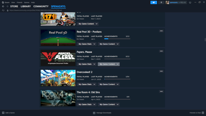
Task: Expand My Game Content for game 171
Action: point(88,24)
